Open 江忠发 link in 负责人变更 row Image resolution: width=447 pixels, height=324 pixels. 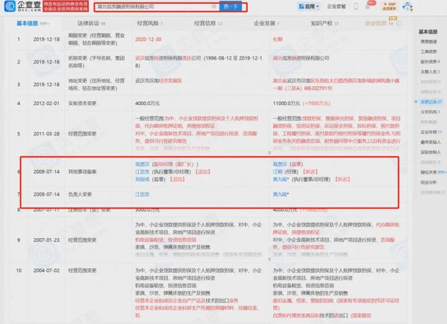click(142, 195)
